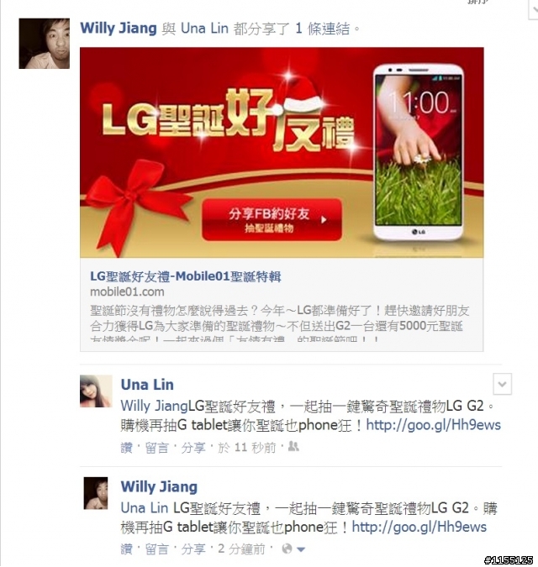
Task: Open the goo.gl/Hh9ews link in Willy Jiang's post
Action: 419,527
